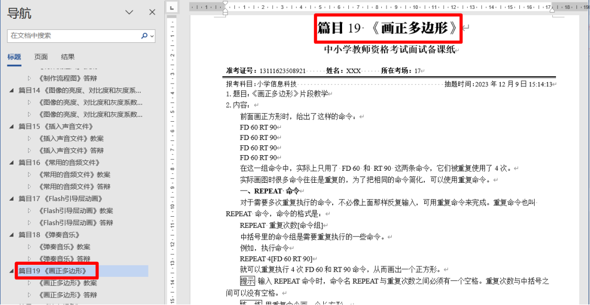
Task: Switch to the 结果 tab
Action: click(67, 57)
